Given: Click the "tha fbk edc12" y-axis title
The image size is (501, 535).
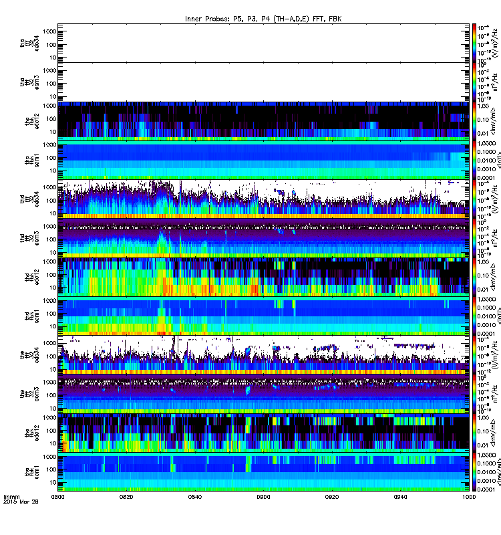Looking at the screenshot, I should [32, 121].
